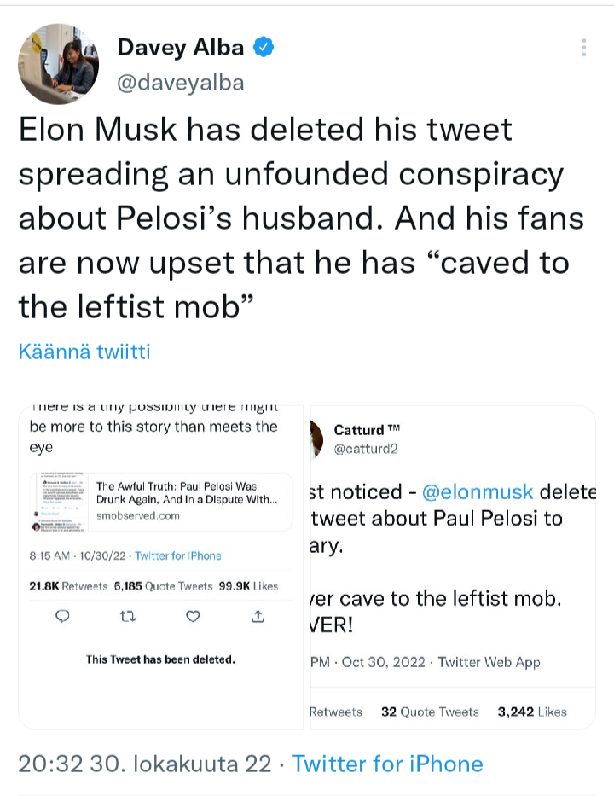Viewport: 614px width, 796px height.
Task: Tap the reply icon in the screenshot
Action: (61, 617)
